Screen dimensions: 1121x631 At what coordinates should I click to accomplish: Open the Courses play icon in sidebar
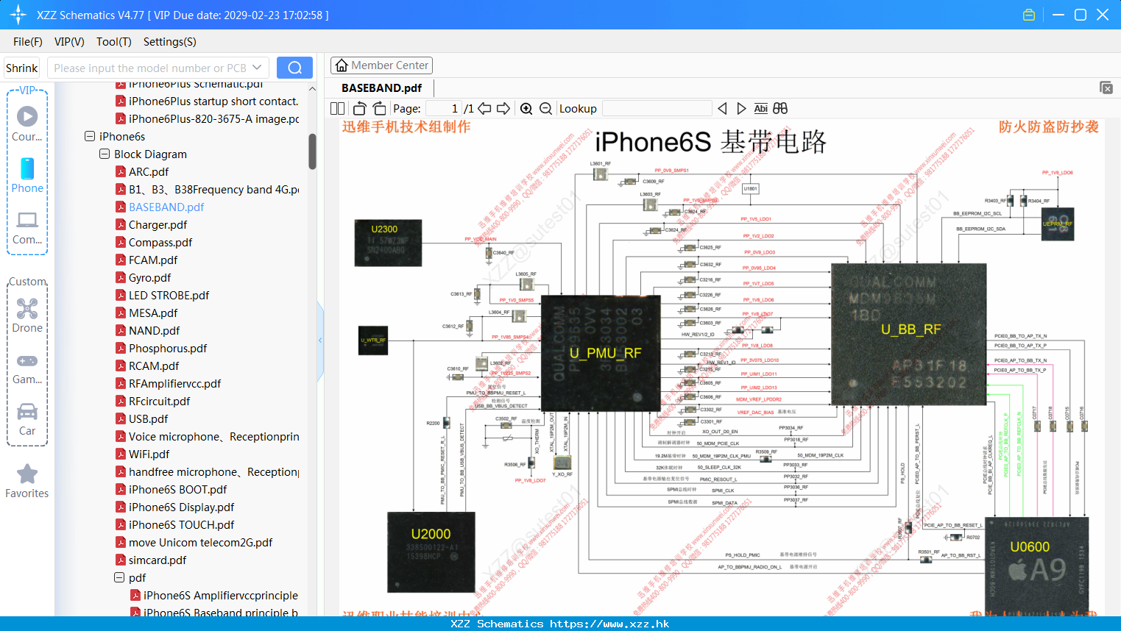tap(27, 116)
